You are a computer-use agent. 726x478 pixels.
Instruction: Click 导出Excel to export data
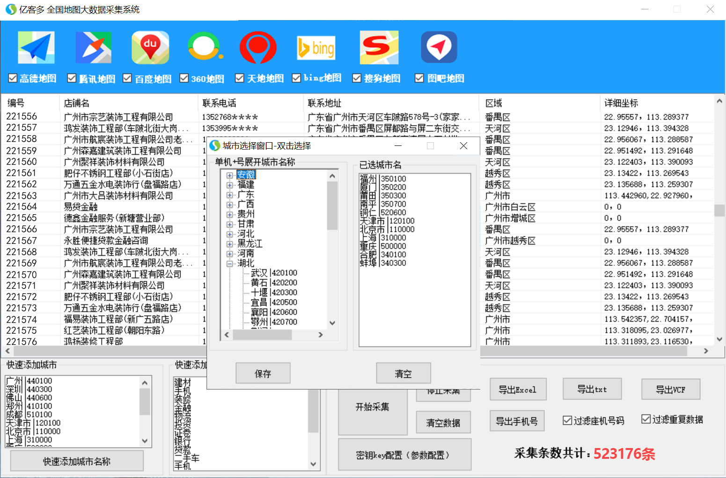click(x=518, y=389)
